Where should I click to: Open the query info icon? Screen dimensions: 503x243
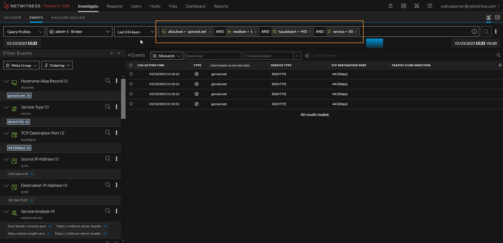coord(474,32)
